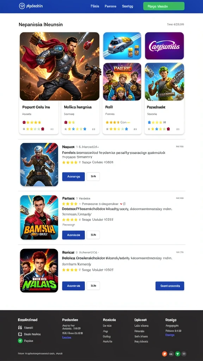Click the red heart icon in Partent listing
Screen dimensions: 203x361
tap(121, 204)
